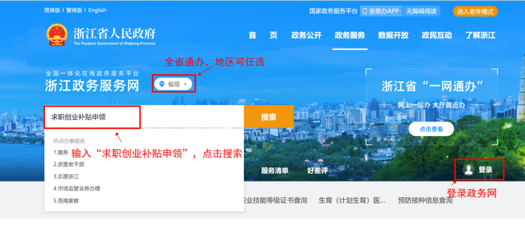Click the location pin icon in 省级 selector
Image resolution: width=525 pixels, height=234 pixels.
(x=162, y=84)
